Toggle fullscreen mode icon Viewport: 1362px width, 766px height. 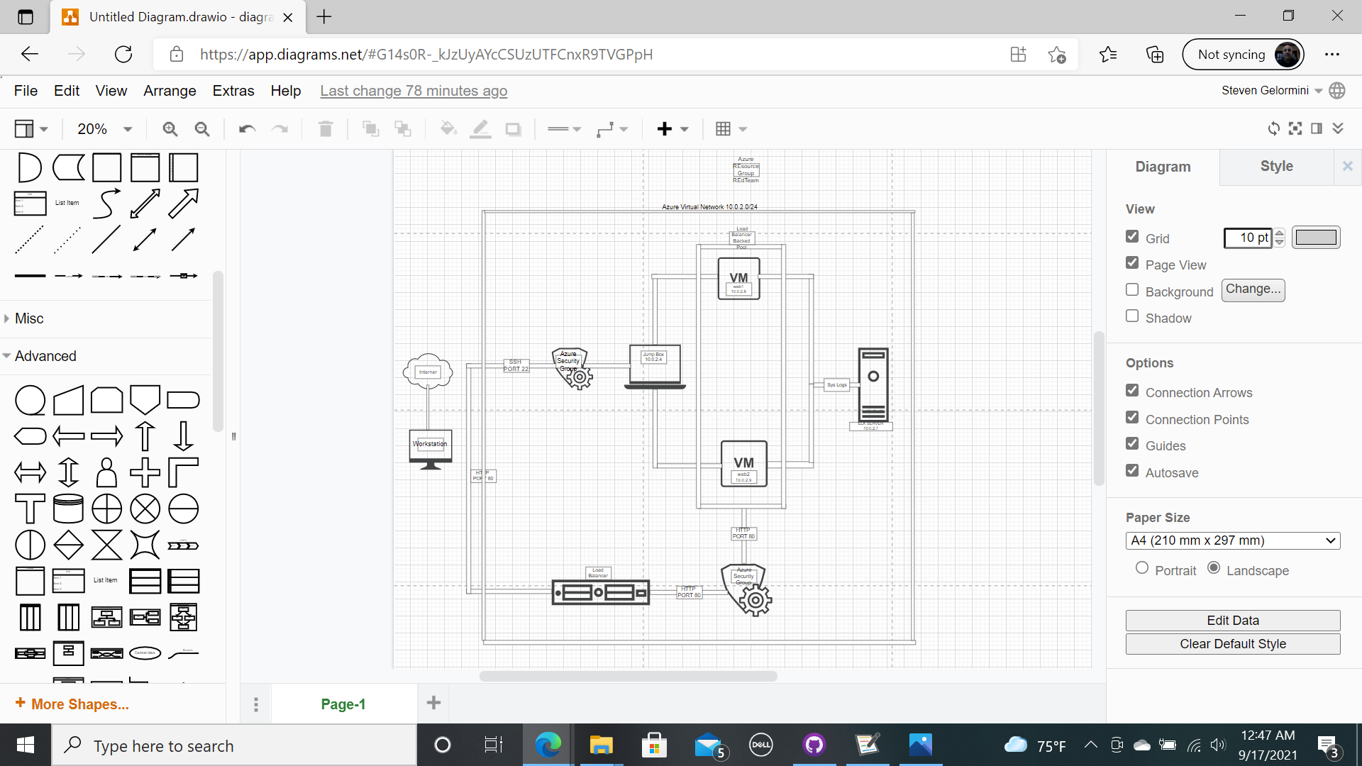(x=1295, y=128)
